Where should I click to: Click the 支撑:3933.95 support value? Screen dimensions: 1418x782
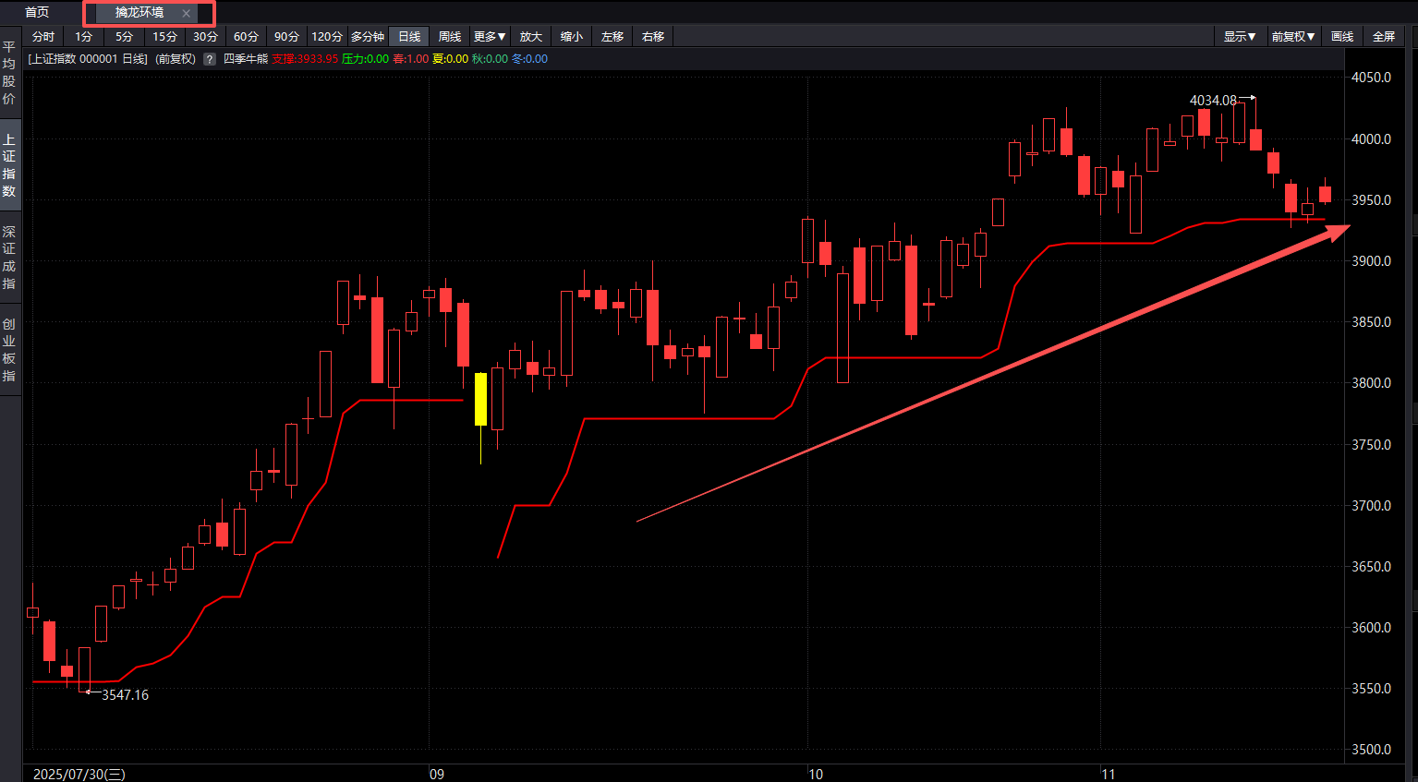305,59
